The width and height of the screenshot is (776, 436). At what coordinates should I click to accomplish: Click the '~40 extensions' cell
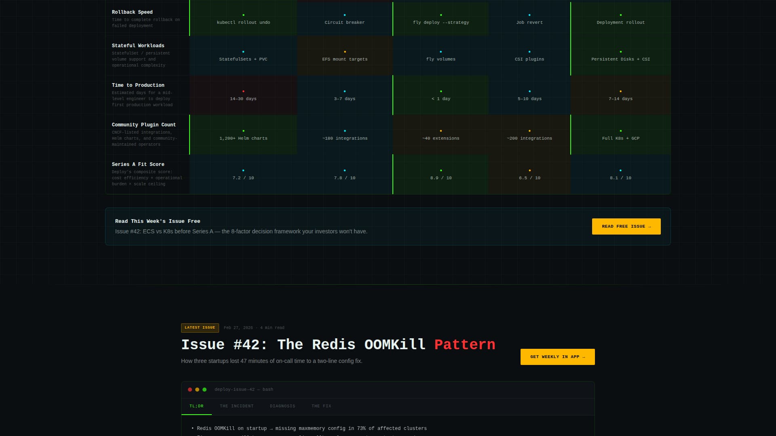[x=441, y=135]
